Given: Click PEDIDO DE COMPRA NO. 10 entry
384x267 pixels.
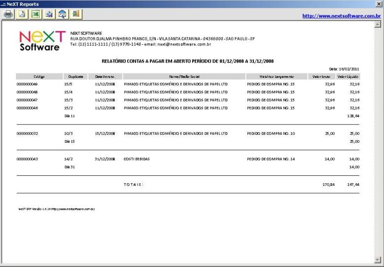Looking at the screenshot, I should tap(271, 133).
